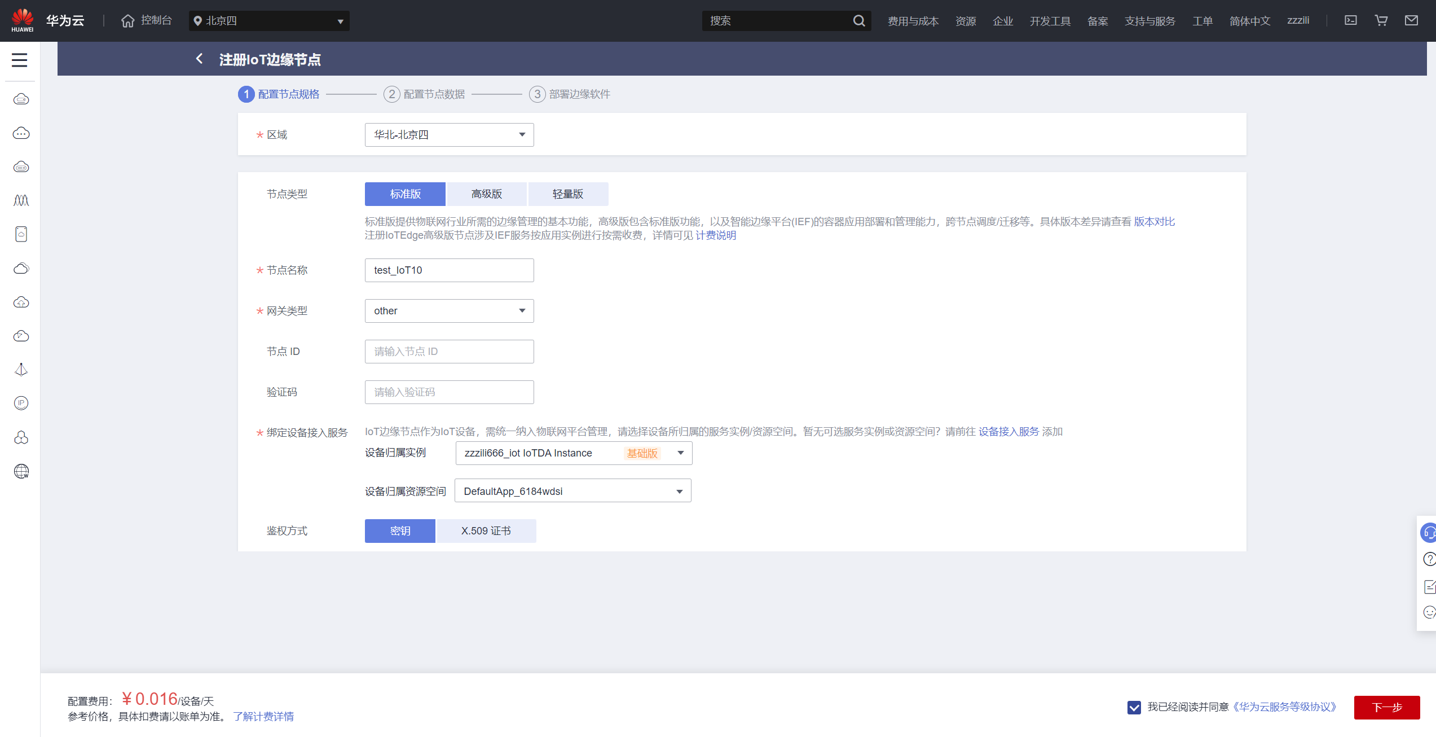
Task: Click the IP icon in sidebar
Action: (x=21, y=403)
